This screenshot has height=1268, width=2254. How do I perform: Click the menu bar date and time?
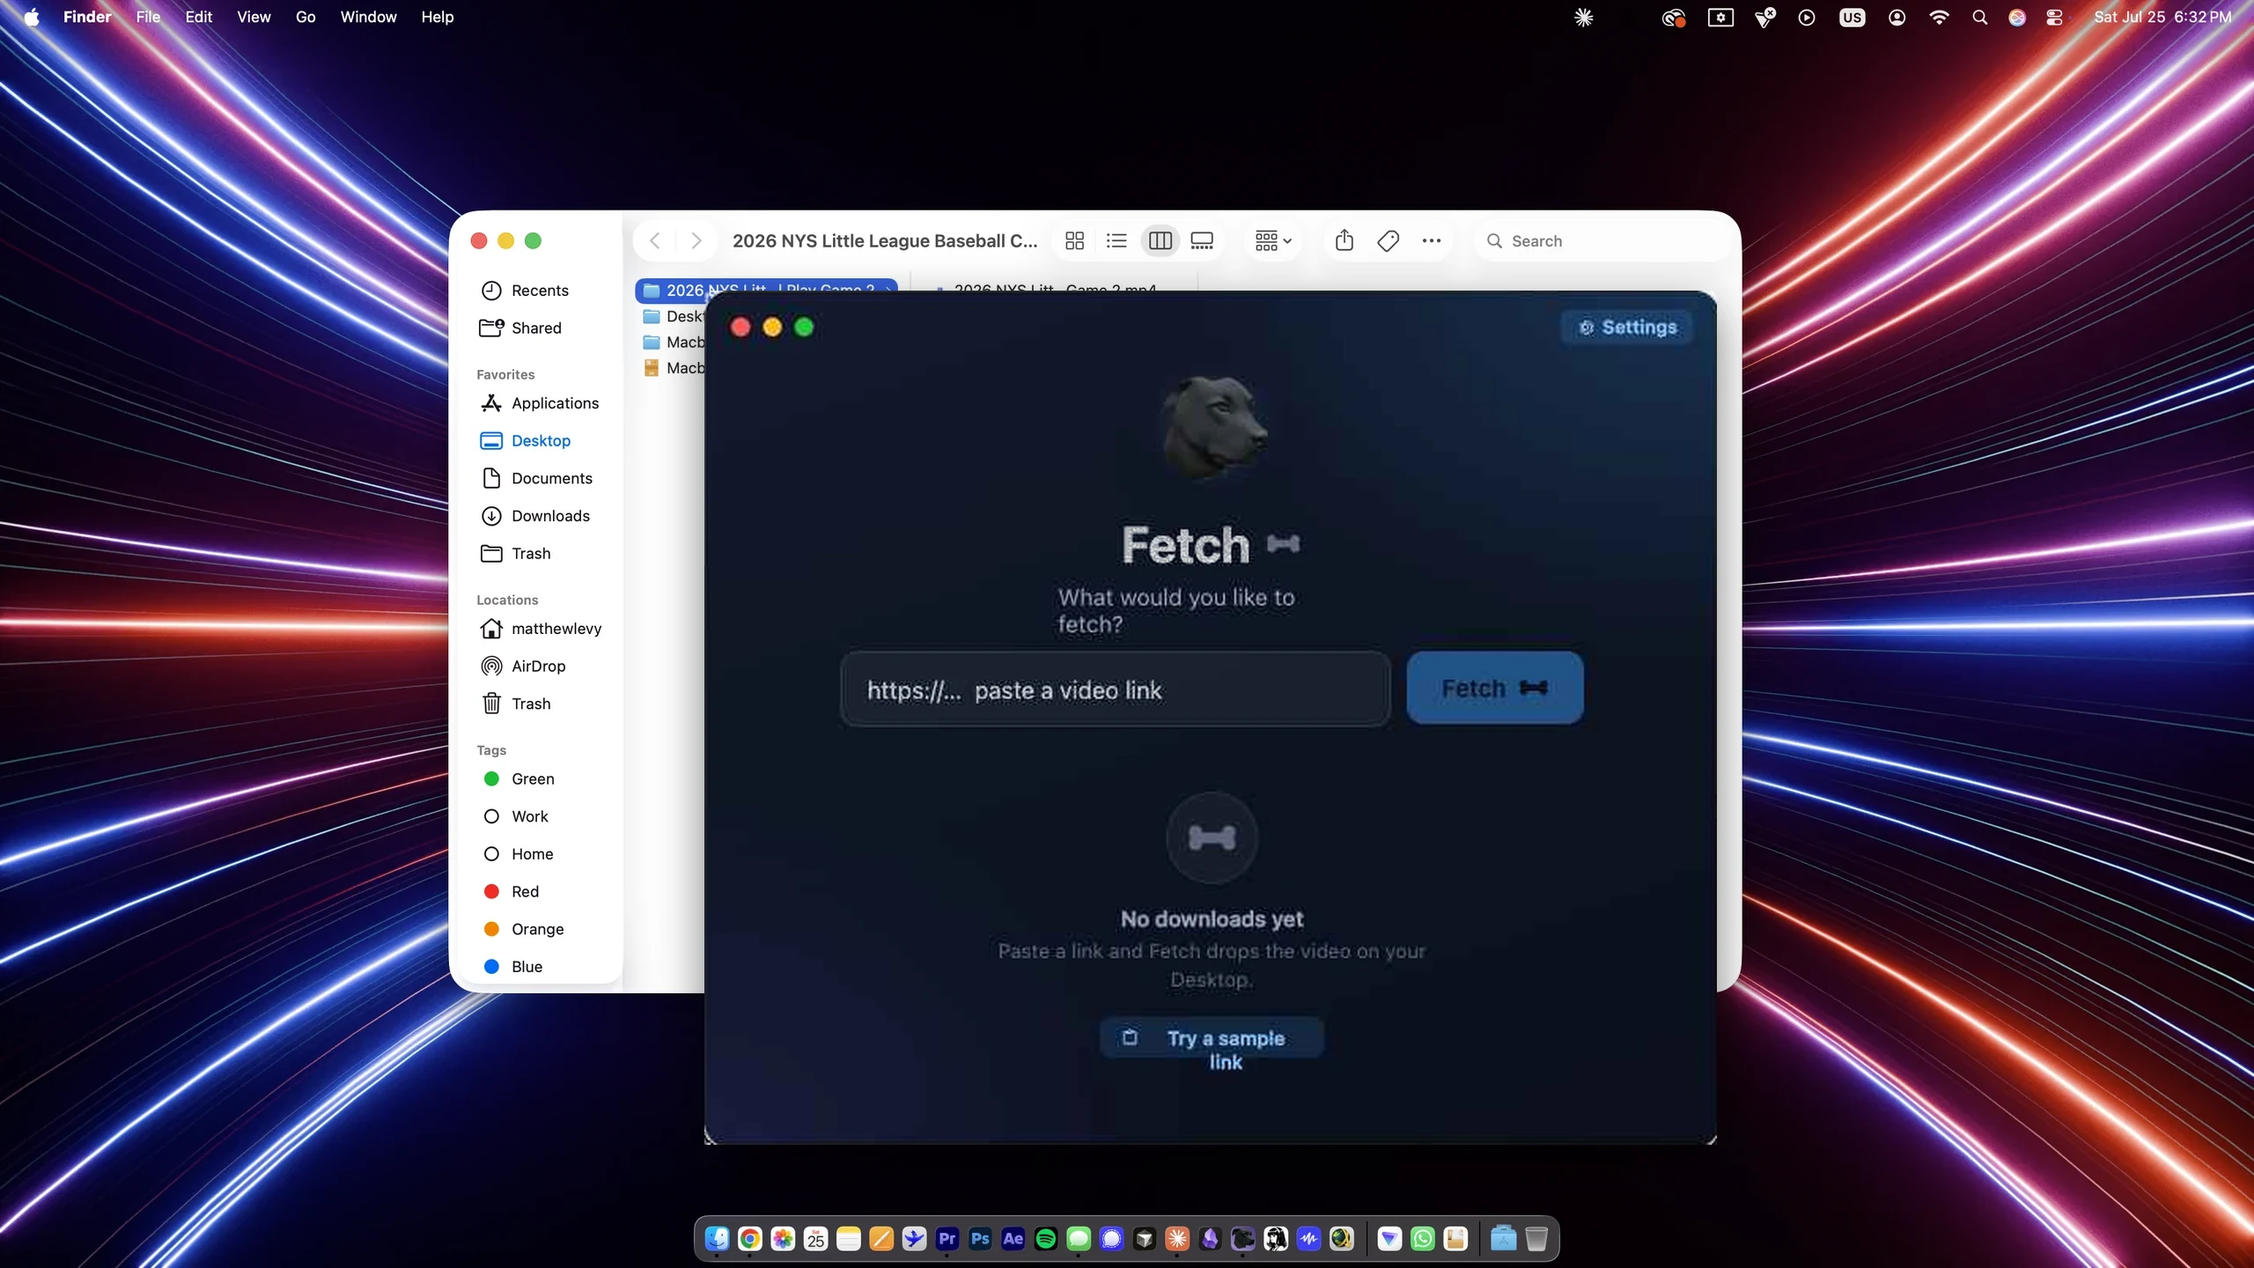tap(2162, 17)
